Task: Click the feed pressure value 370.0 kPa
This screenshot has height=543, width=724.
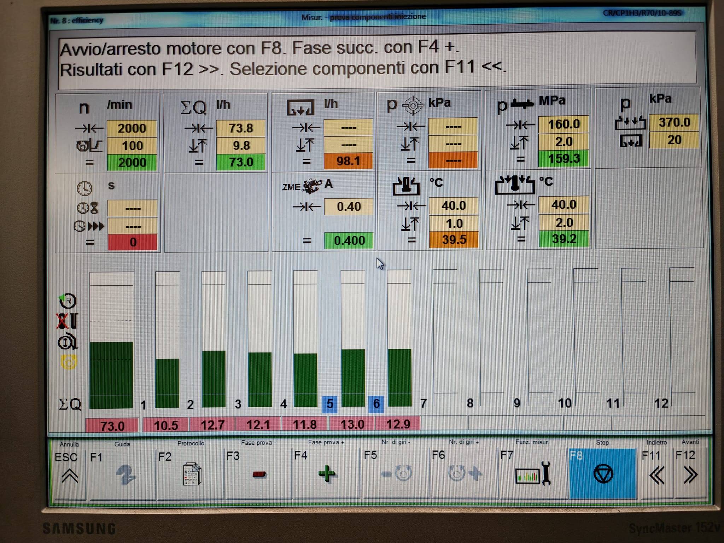Action: point(674,122)
